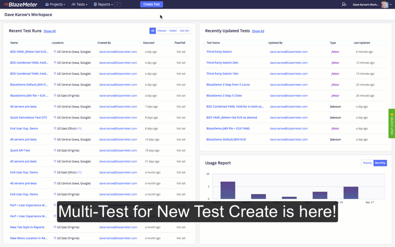Screen dimensions: 395x247
Task: Click Show All for Recently Updated Tests
Action: coord(258,31)
